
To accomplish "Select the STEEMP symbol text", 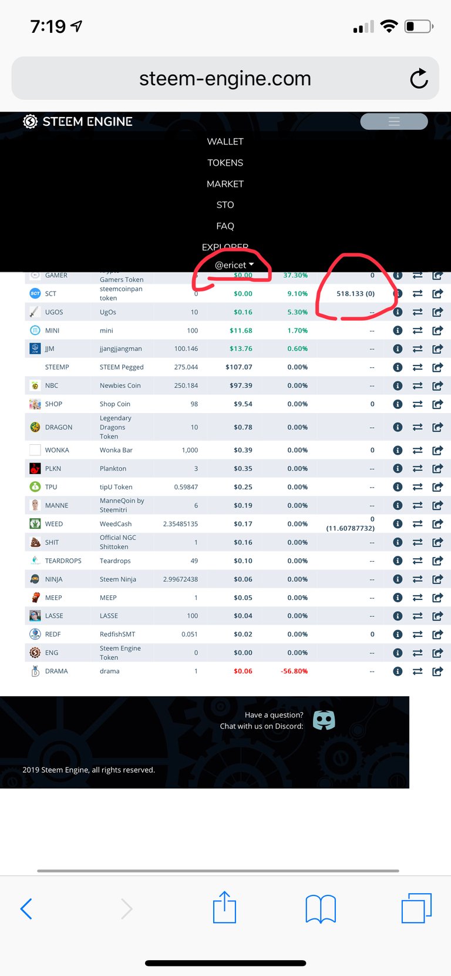I will click(x=57, y=367).
